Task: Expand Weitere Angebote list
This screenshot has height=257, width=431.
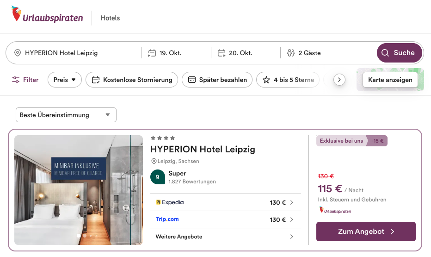Action: coord(225,237)
